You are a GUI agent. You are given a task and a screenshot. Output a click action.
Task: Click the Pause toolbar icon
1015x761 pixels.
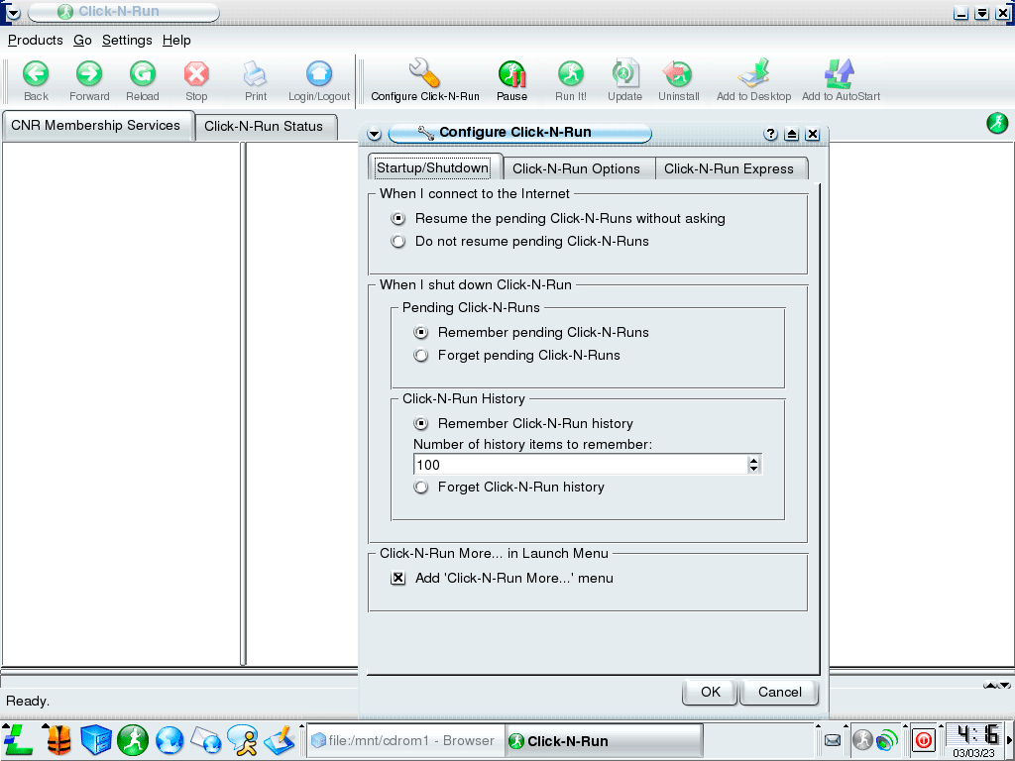coord(512,73)
